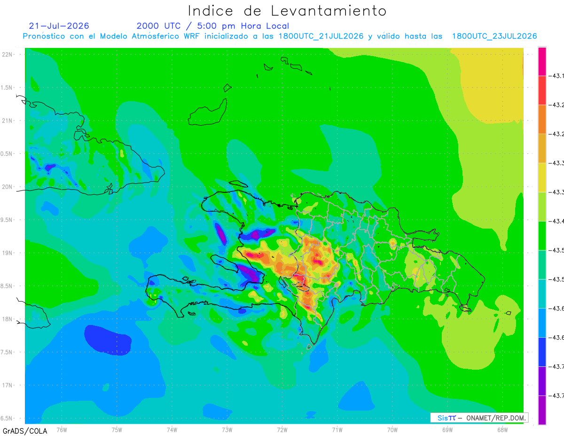Click the magenta swatch at legend top

pyautogui.click(x=542, y=61)
